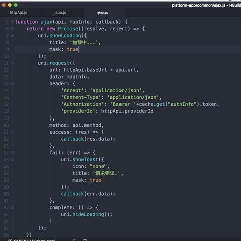Click the 'Bearer ' string on line 17
This screenshot has width=241, height=241.
pyautogui.click(x=123, y=104)
